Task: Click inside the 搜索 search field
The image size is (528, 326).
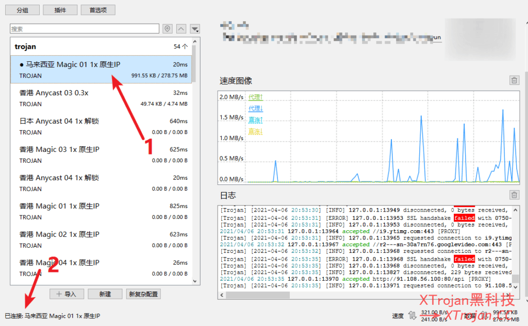Action: point(82,28)
